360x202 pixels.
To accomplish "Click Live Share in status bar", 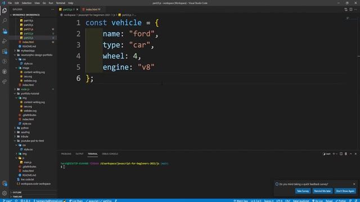I will (76, 201).
